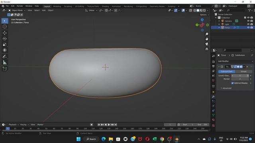The height and width of the screenshot is (143, 255).
Task: Expand the Light item in outliner
Action: click(219, 24)
